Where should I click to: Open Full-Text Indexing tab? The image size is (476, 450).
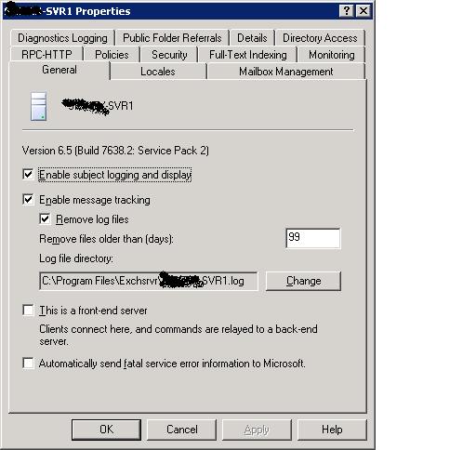point(248,55)
